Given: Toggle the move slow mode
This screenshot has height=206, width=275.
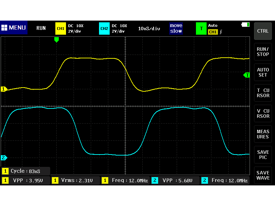Looking at the screenshot, I should (176, 28).
